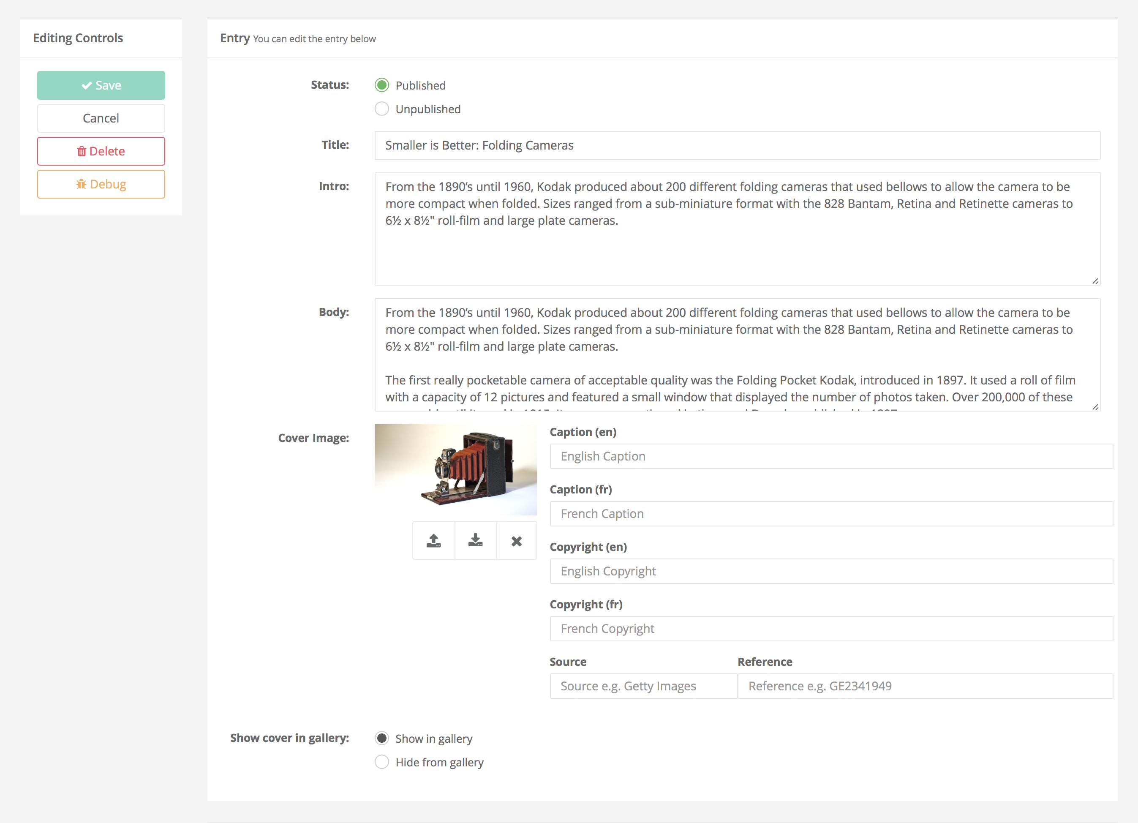Viewport: 1138px width, 823px height.
Task: Click the upload image icon
Action: (x=434, y=540)
